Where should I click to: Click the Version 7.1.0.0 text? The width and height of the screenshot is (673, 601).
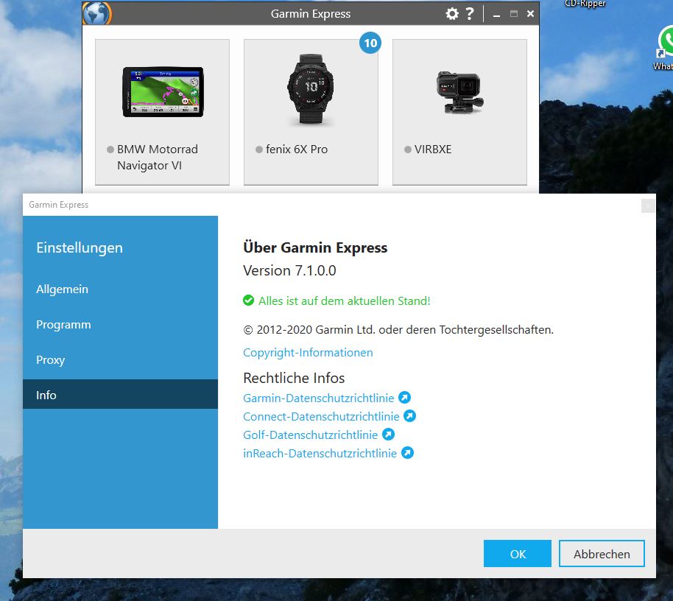coord(289,270)
